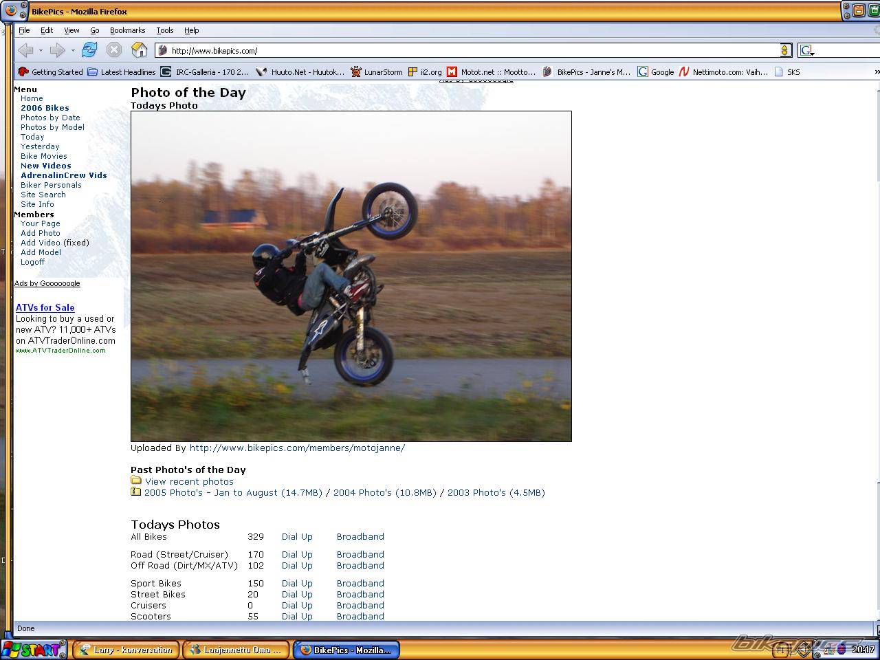Open the 2006 Bikes link
Image resolution: width=880 pixels, height=660 pixels.
click(x=45, y=108)
